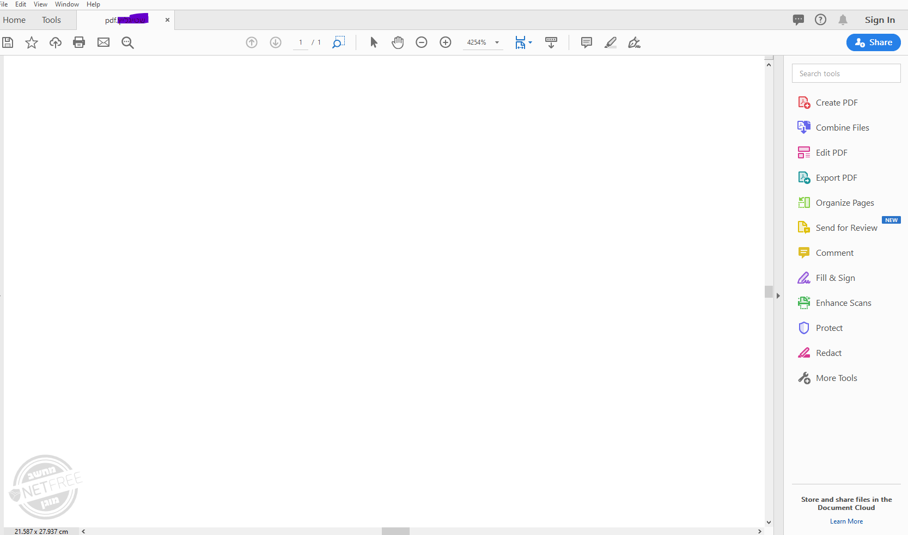Send file by email envelope icon
This screenshot has width=908, height=535.
tap(103, 42)
